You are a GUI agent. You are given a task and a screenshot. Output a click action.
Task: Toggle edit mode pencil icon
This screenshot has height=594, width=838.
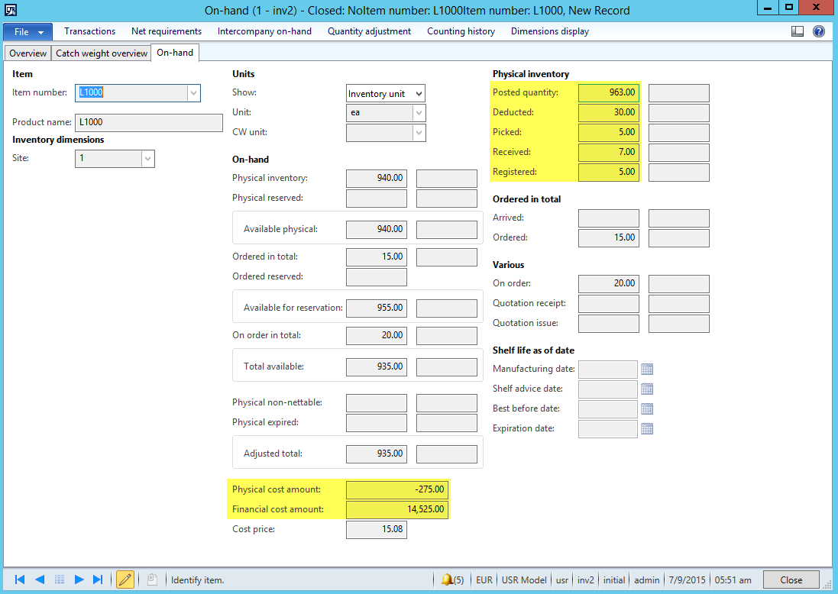(125, 579)
